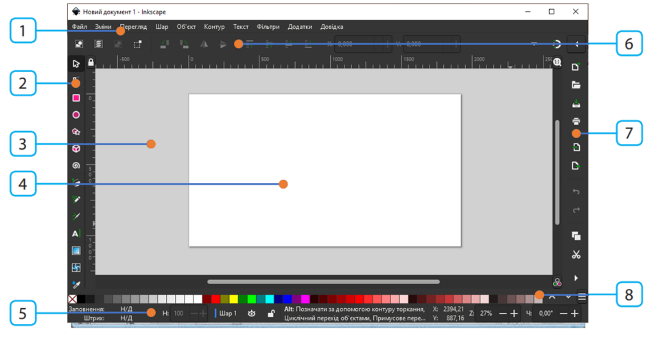Rotate selection 90° counter-clockwise
This screenshot has width=645, height=337.
165,44
